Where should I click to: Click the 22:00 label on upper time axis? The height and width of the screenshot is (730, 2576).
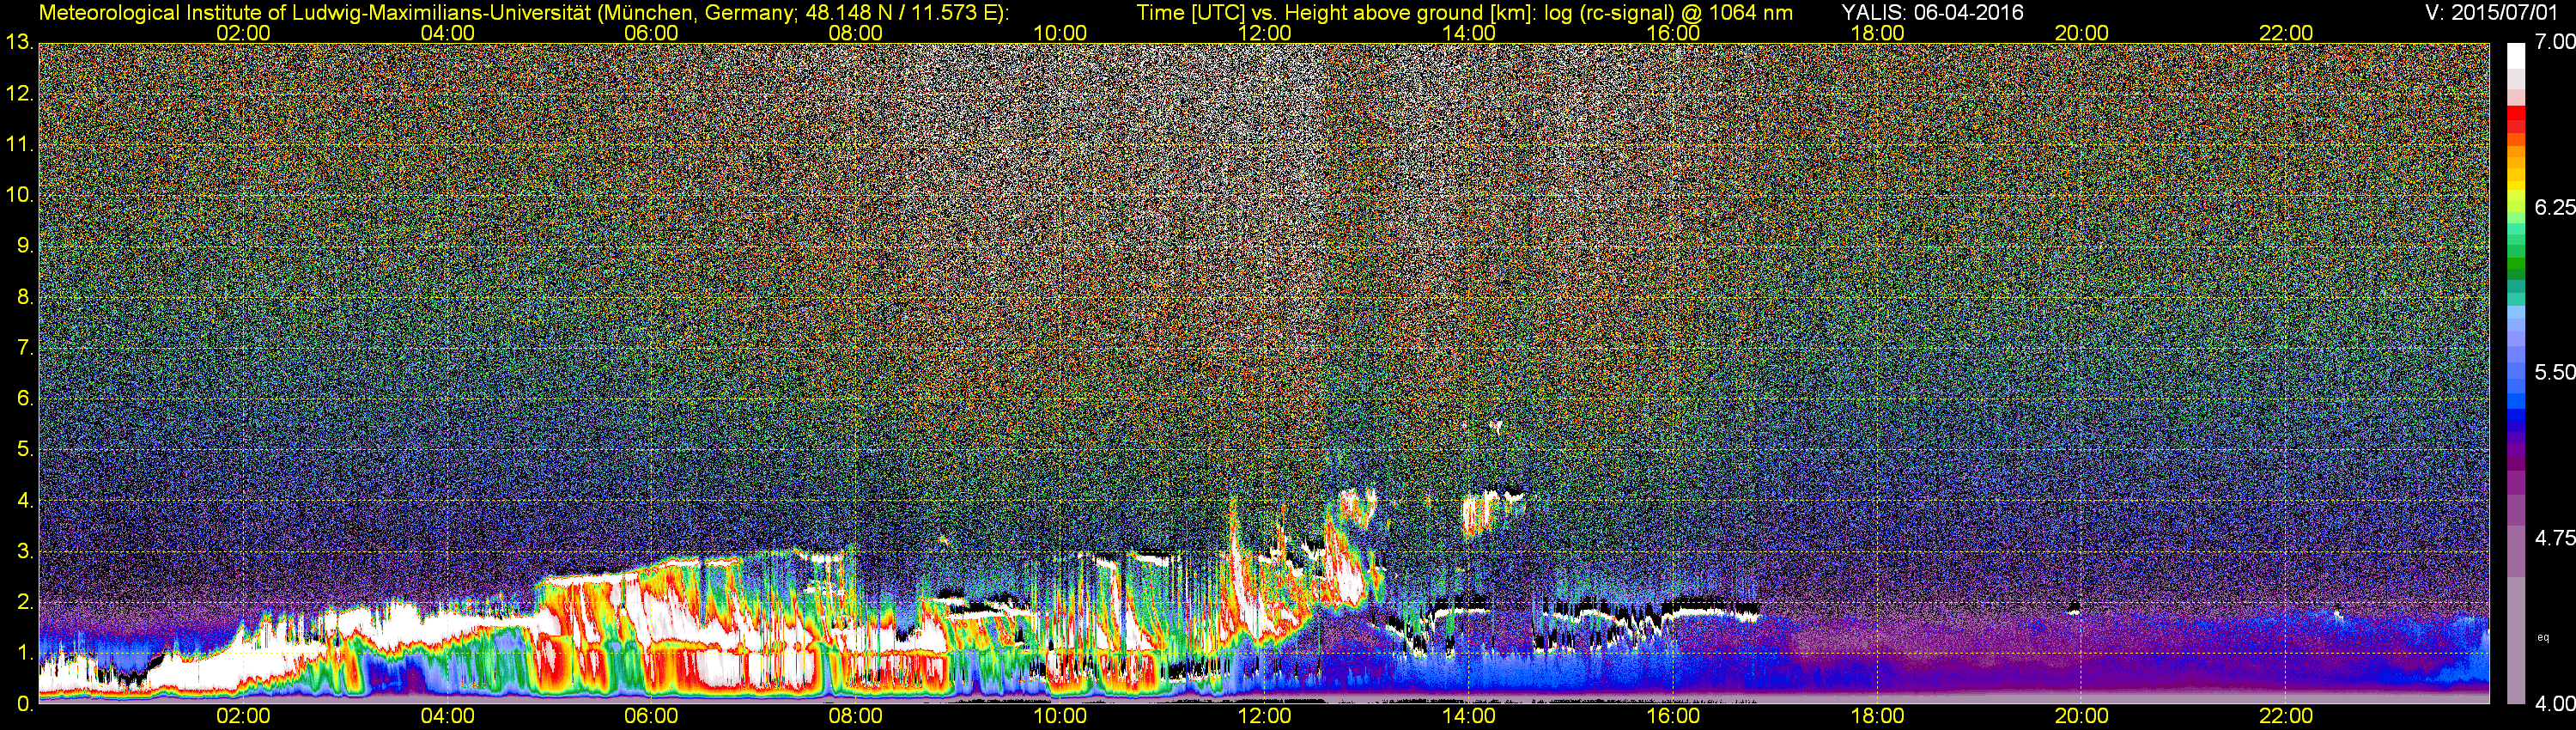coord(2286,33)
